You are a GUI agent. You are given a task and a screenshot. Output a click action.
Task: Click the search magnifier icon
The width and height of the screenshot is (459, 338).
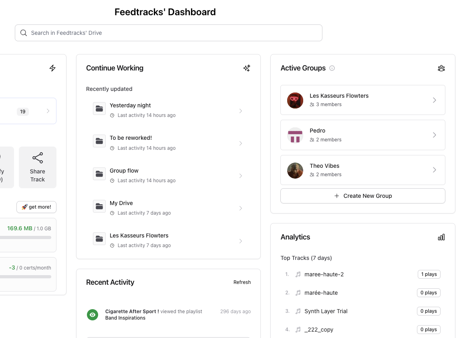click(x=24, y=33)
